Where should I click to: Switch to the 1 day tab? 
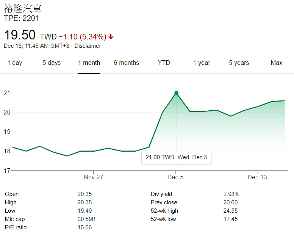15,63
